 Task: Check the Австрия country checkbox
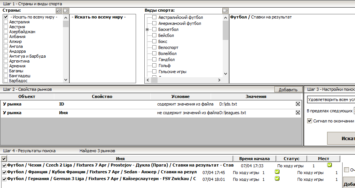coord(6,27)
